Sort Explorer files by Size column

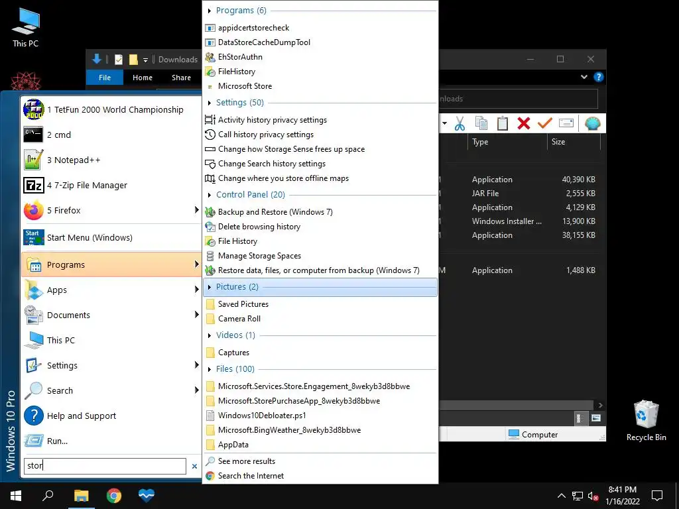(574, 142)
